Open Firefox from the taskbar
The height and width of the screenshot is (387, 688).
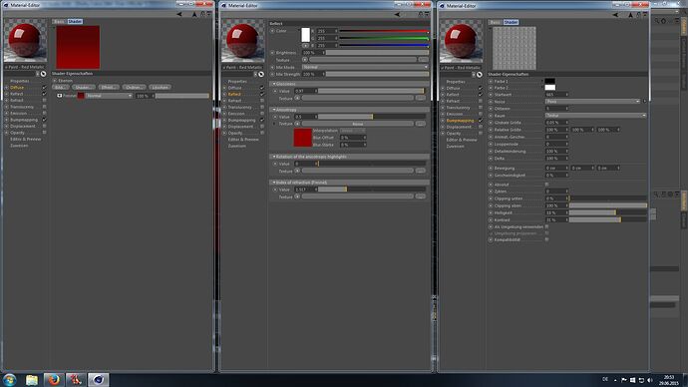pos(54,380)
